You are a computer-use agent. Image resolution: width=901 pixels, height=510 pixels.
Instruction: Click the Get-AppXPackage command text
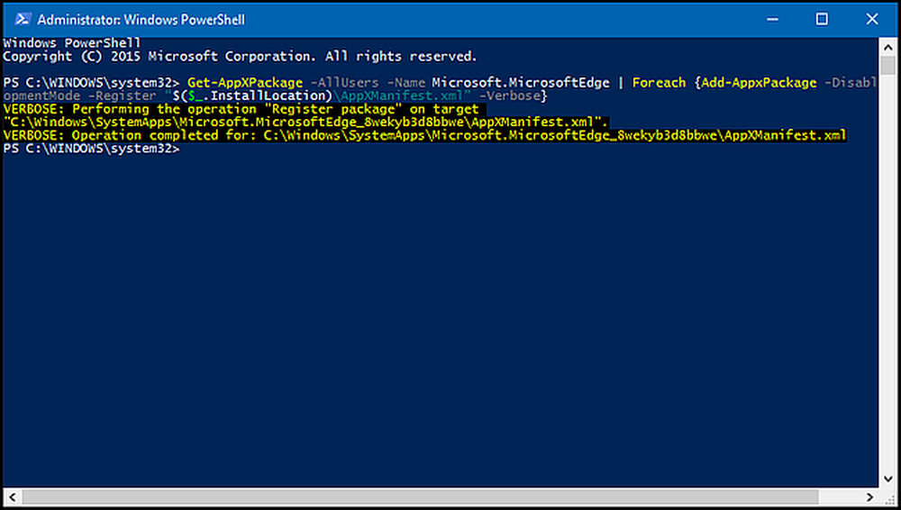tap(245, 83)
